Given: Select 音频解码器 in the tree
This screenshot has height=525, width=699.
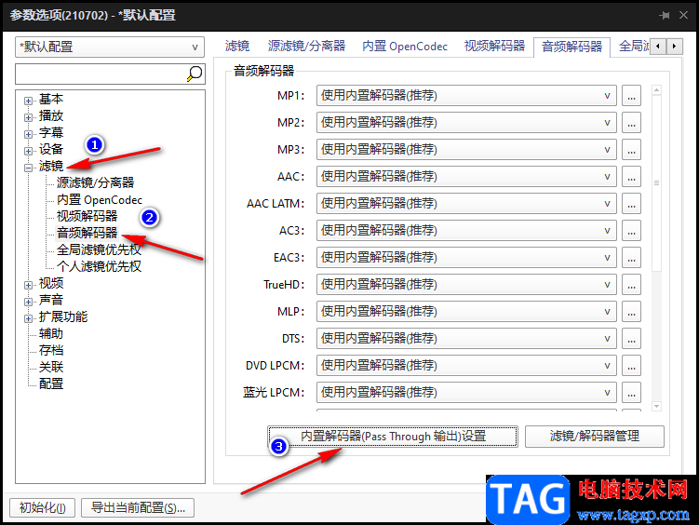Looking at the screenshot, I should [x=87, y=233].
